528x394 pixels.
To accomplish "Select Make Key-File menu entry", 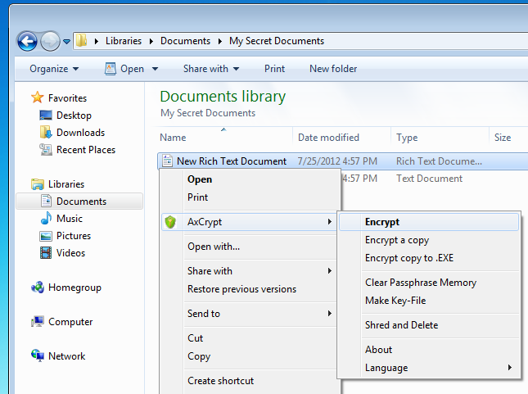I will pyautogui.click(x=395, y=301).
